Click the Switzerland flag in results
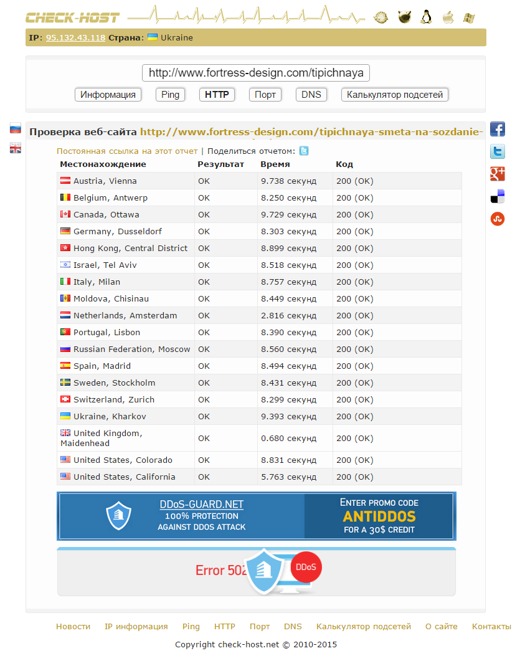The height and width of the screenshot is (661, 525). (x=65, y=399)
